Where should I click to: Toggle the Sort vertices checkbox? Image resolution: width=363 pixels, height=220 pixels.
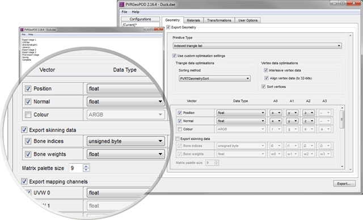263,87
